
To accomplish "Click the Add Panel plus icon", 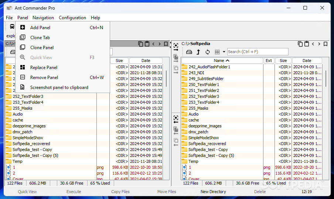I will pyautogui.click(x=23, y=27).
